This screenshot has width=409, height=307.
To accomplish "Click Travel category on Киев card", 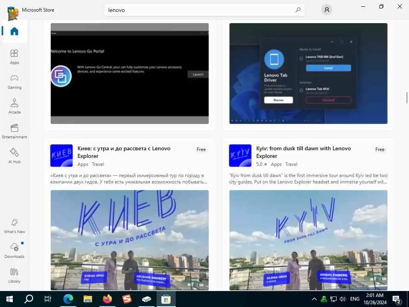I will pyautogui.click(x=98, y=164).
